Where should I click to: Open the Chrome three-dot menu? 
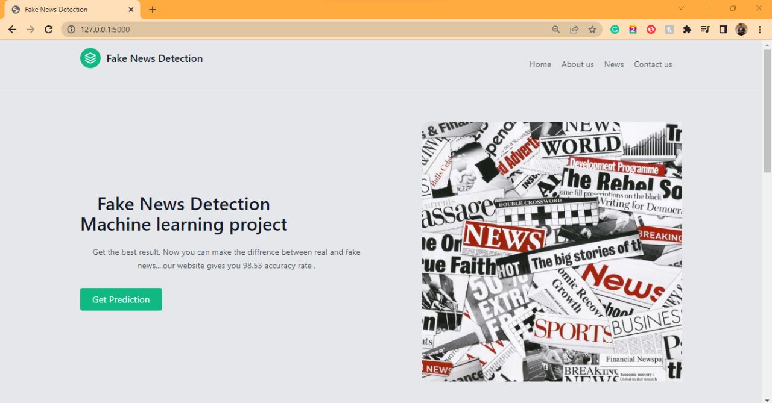pyautogui.click(x=759, y=29)
